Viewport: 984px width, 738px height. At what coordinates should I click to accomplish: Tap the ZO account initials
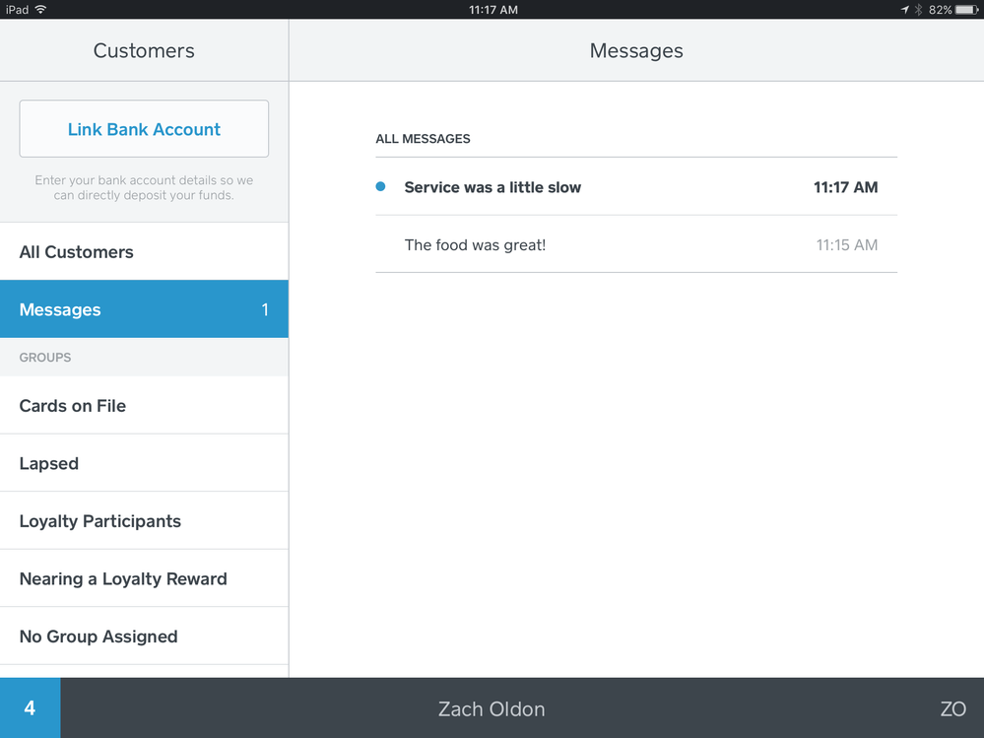[x=951, y=708]
